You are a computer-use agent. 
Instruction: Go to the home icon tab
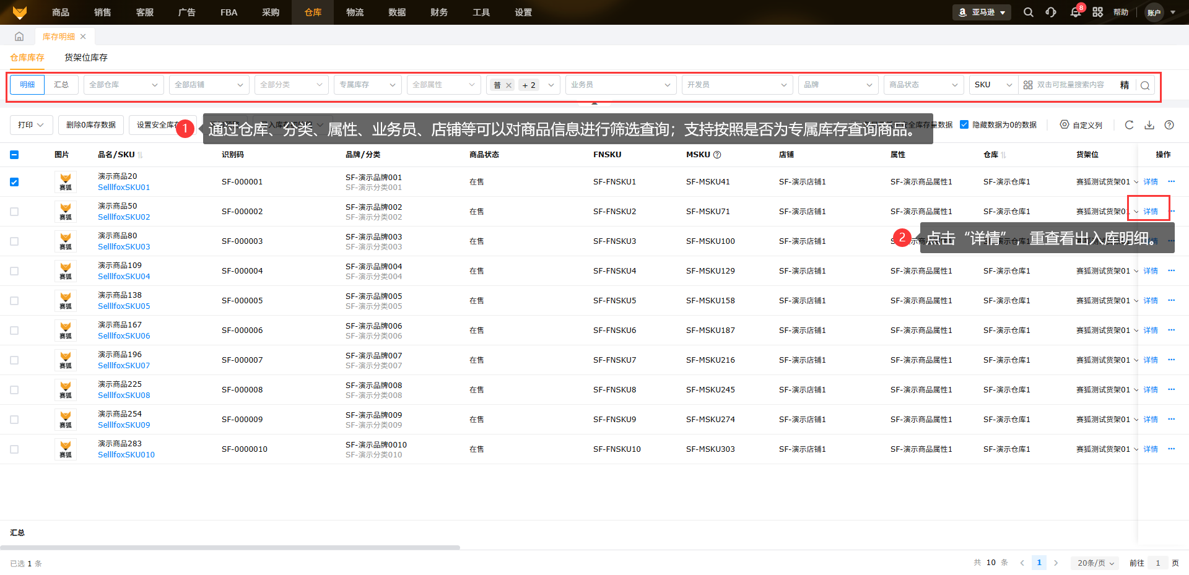[19, 37]
